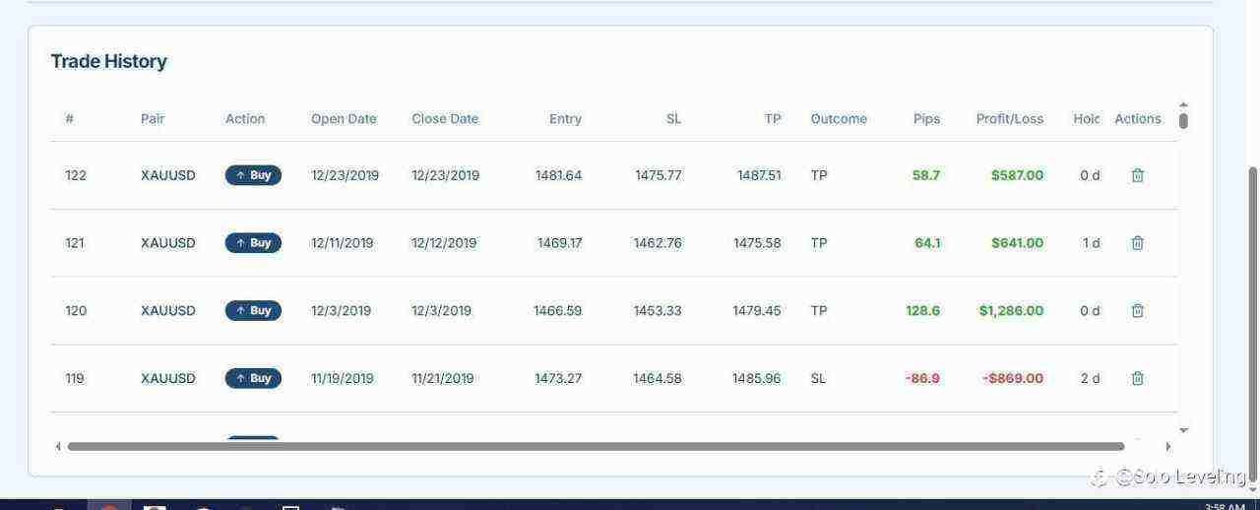Click the horizontal scrollbar left arrow
The width and height of the screenshot is (1260, 510).
coord(58,446)
